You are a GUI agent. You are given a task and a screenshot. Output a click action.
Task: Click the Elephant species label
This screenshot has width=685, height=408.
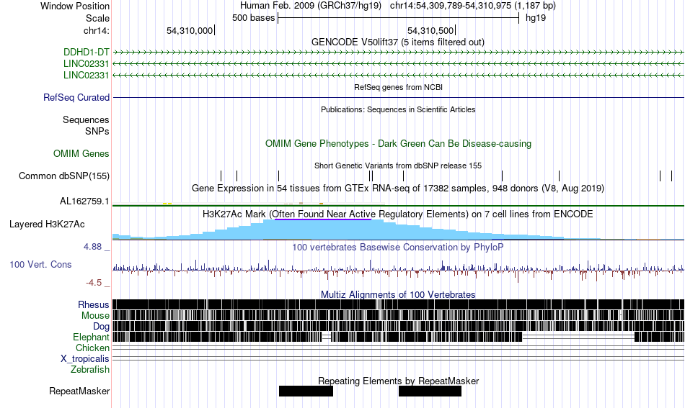click(91, 337)
